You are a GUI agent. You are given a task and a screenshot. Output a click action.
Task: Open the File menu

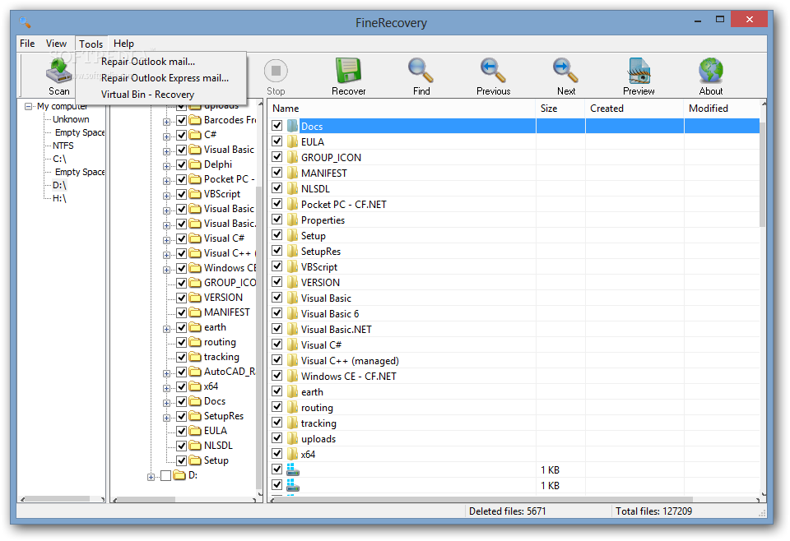[x=27, y=44]
